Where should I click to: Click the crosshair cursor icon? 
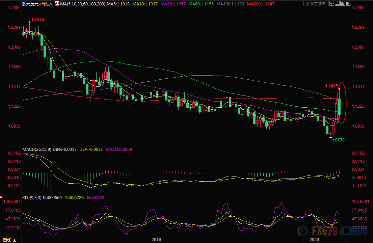point(331,3)
